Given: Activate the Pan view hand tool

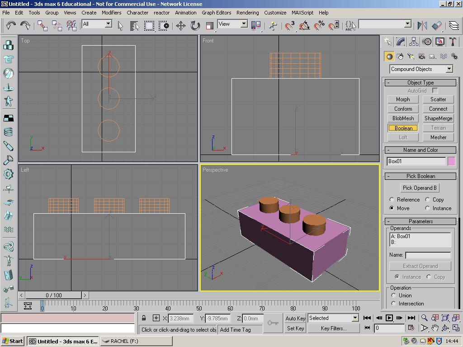Looking at the screenshot, I should click(435, 328).
